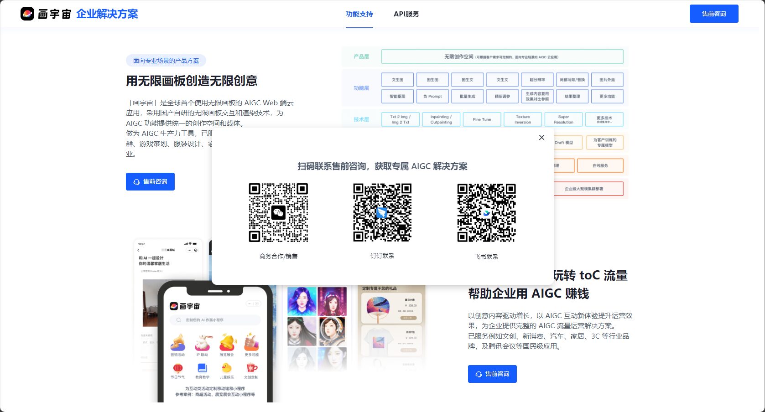Image resolution: width=765 pixels, height=412 pixels.
Task: Click the 精细调参 feature box
Action: pos(502,96)
